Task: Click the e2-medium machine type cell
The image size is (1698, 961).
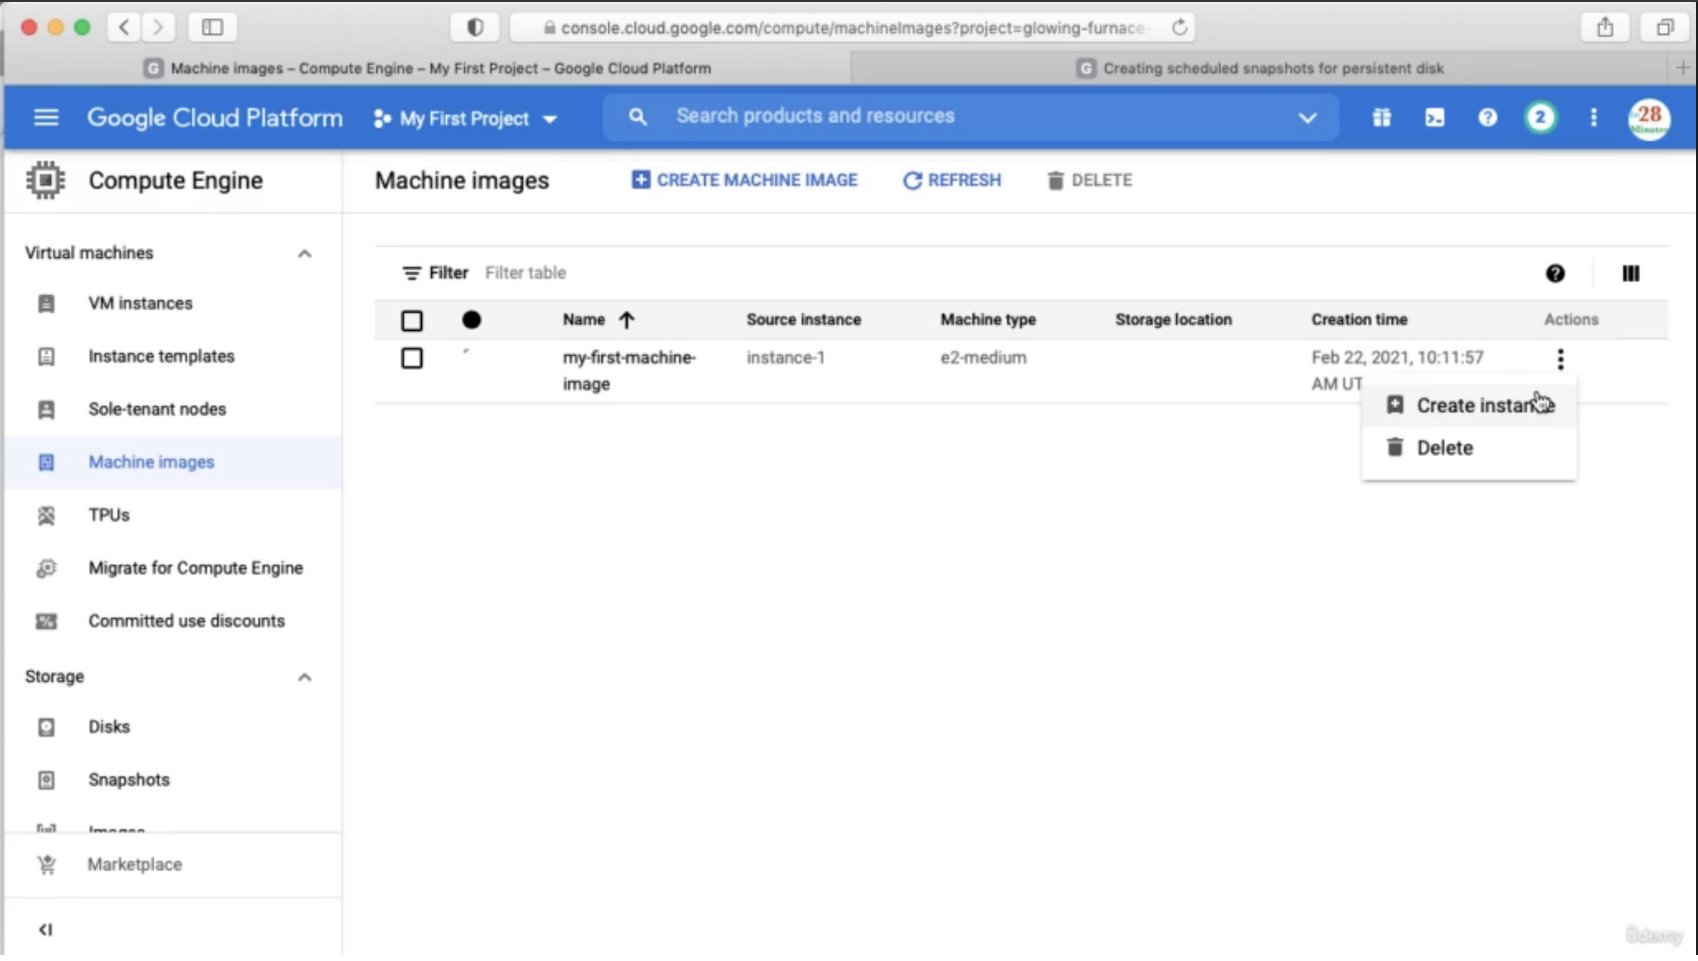Action: (x=983, y=358)
